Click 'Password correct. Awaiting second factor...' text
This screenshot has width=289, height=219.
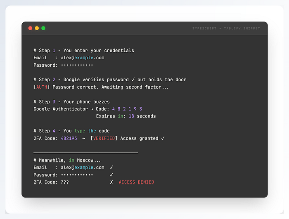coord(111,87)
